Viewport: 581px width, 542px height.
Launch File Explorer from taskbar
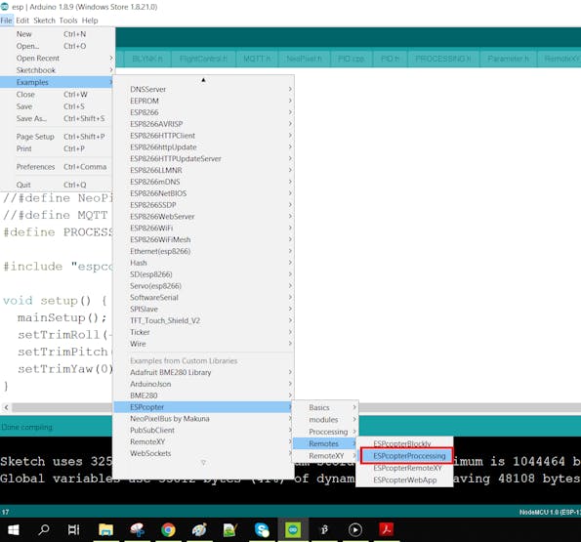pyautogui.click(x=105, y=529)
